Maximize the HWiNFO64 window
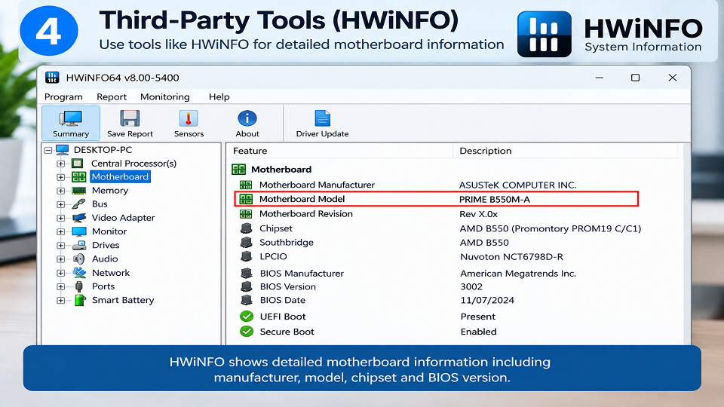The height and width of the screenshot is (407, 724). [x=635, y=78]
